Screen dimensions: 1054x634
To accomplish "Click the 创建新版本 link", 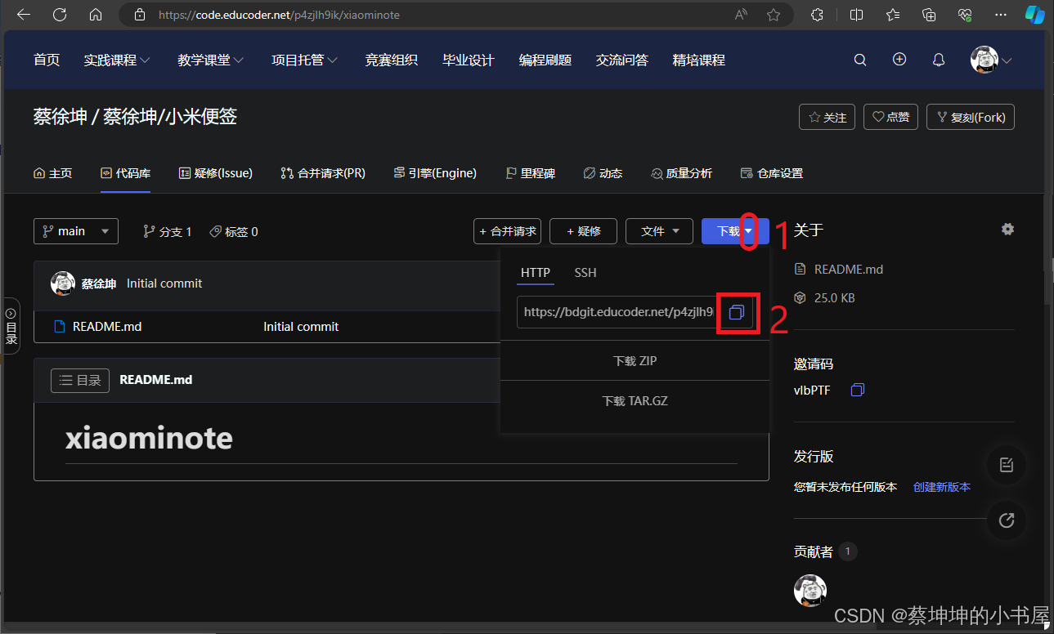I will pos(942,487).
